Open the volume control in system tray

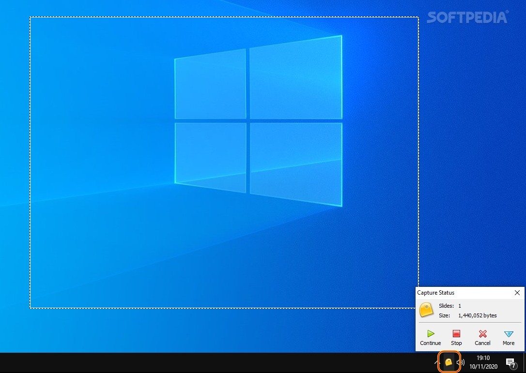(x=461, y=362)
